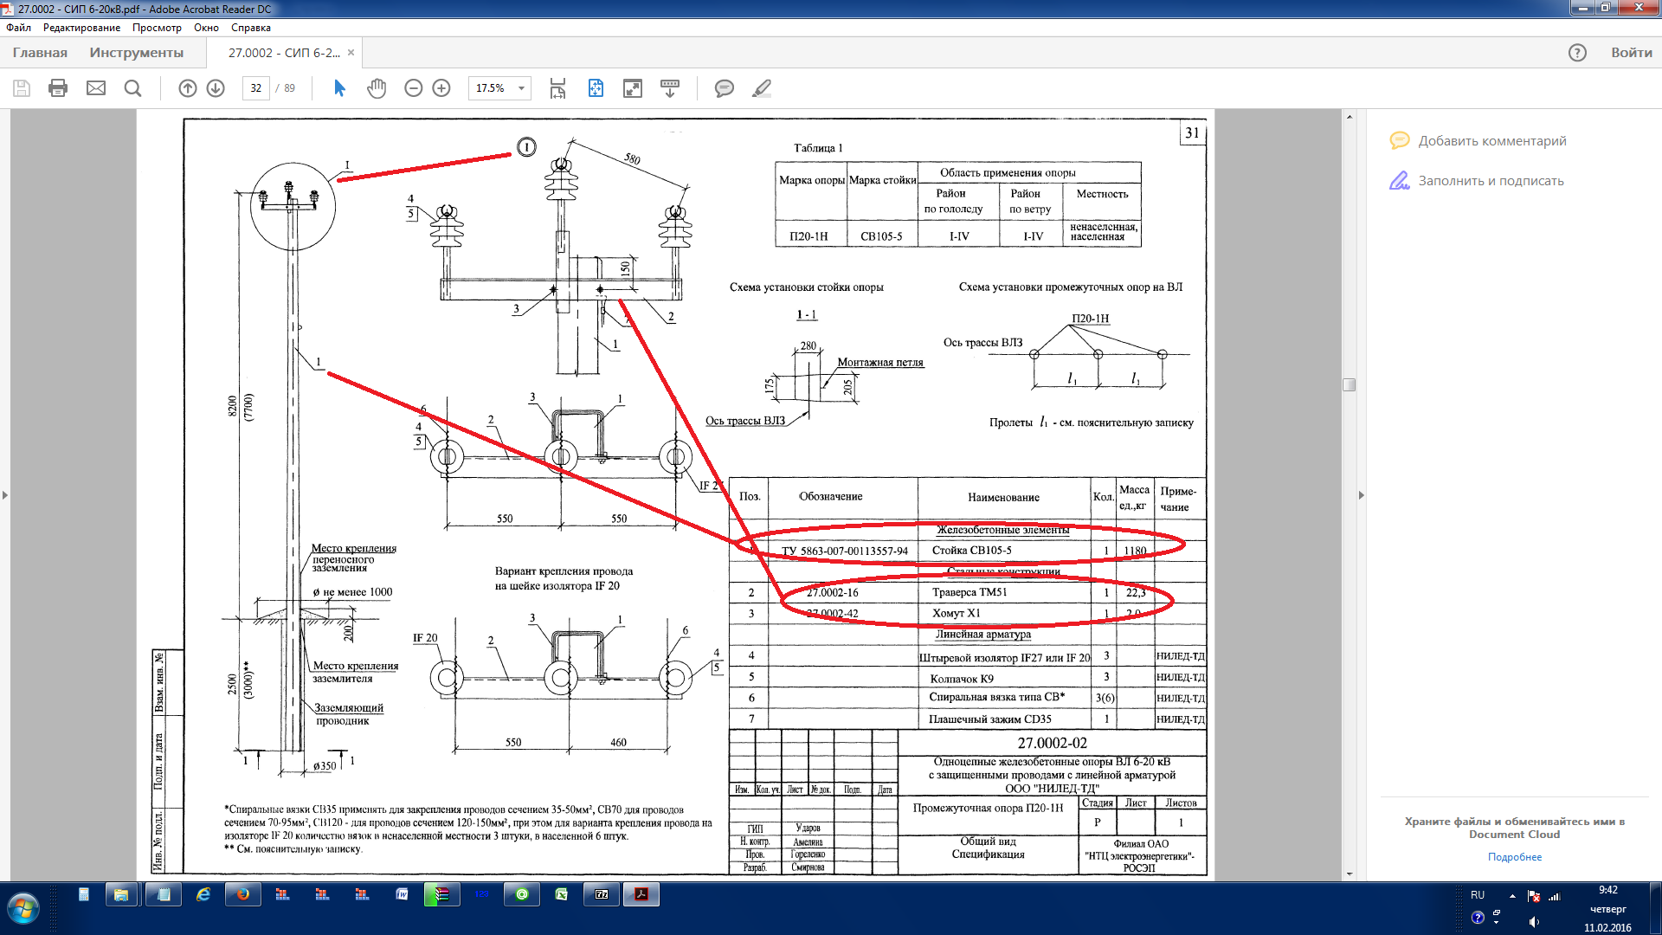1662x935 pixels.
Task: Toggle full screen mode icon
Action: 633,88
